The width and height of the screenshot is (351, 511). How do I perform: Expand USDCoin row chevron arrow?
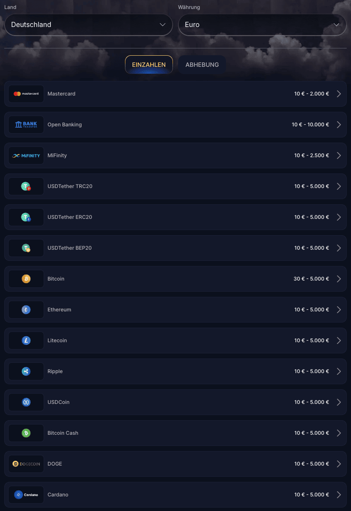[339, 402]
